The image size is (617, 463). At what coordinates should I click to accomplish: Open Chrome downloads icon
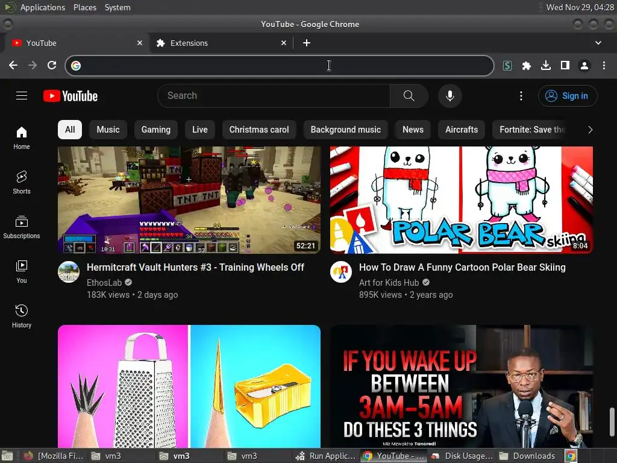point(546,65)
